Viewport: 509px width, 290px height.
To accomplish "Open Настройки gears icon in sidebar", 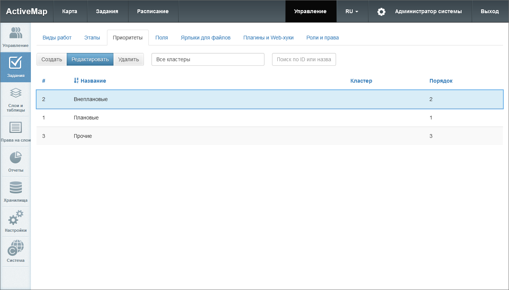I will coord(15,221).
